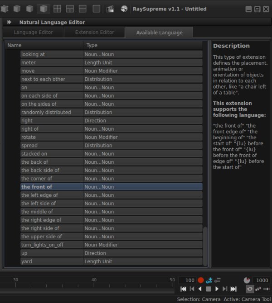Click the clapperboard render icon

click(x=110, y=9)
